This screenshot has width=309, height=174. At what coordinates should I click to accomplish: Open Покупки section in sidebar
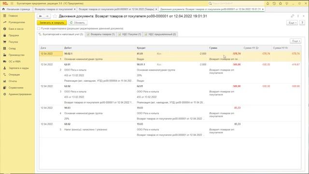[x=13, y=42]
